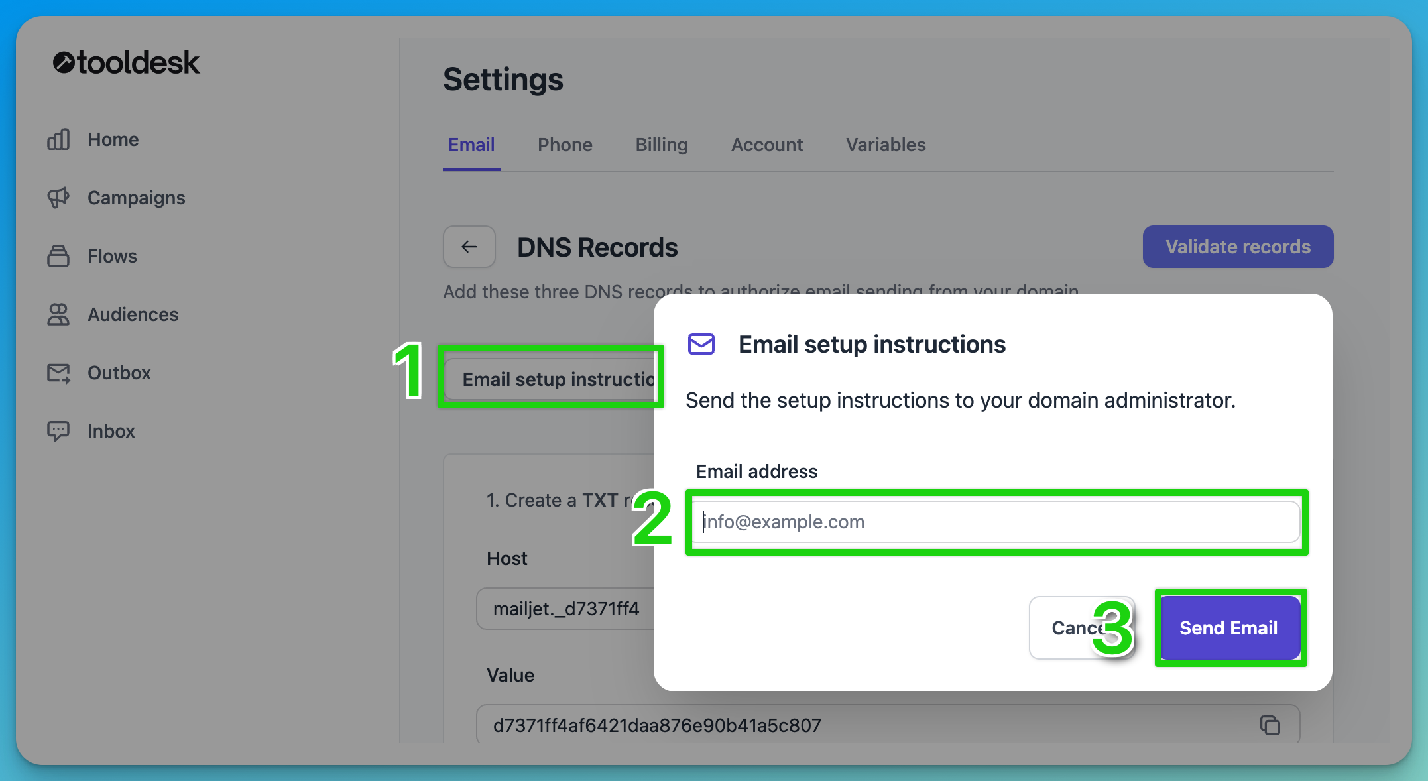The height and width of the screenshot is (781, 1428).
Task: Click the Validate records button
Action: pyautogui.click(x=1237, y=246)
